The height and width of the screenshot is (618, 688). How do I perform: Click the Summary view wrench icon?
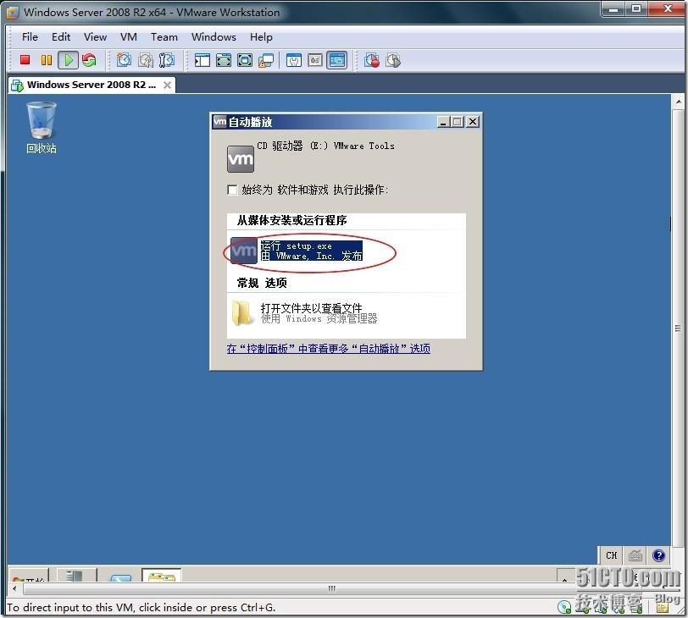click(293, 60)
